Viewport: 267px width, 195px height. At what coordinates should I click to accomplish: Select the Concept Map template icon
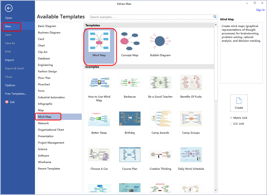point(130,41)
